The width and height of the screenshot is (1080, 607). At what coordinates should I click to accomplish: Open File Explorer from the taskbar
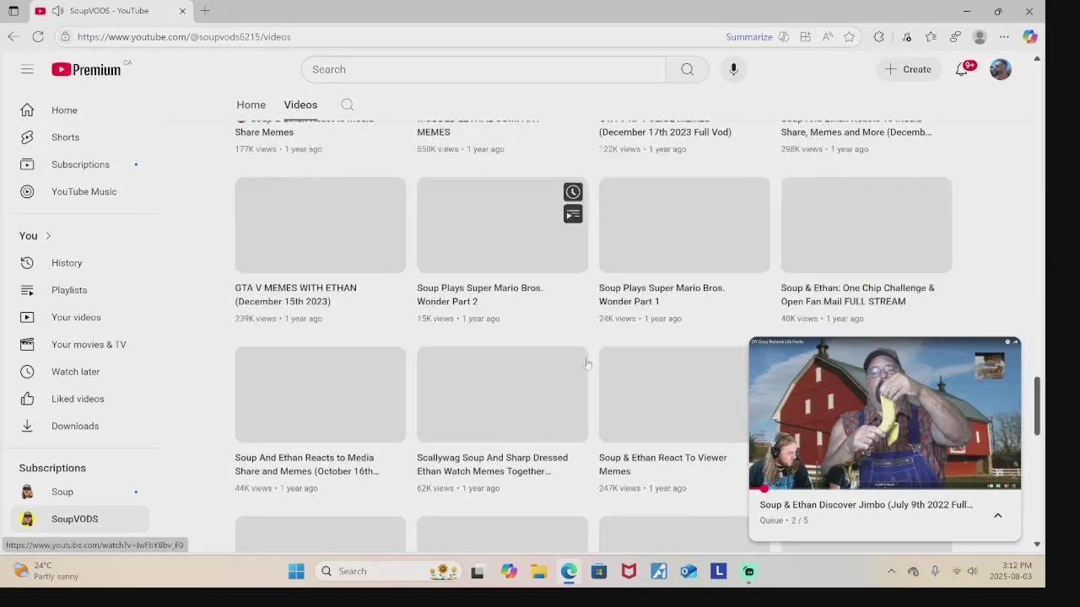(x=539, y=572)
